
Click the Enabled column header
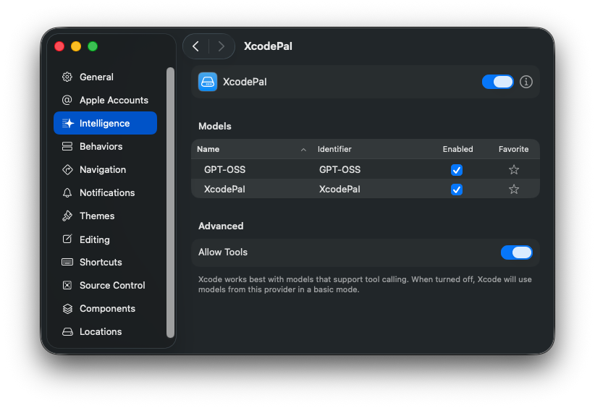[x=457, y=149]
